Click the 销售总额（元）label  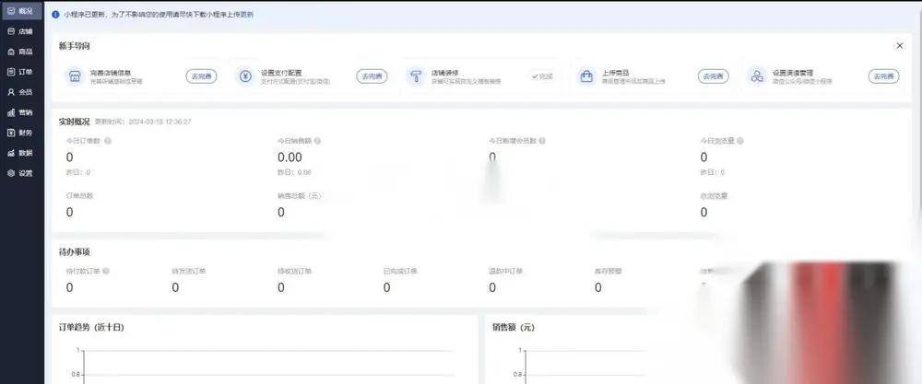pos(300,195)
